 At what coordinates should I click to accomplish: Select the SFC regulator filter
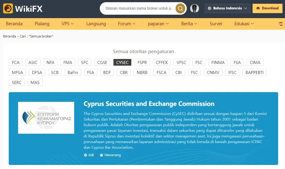(85, 62)
